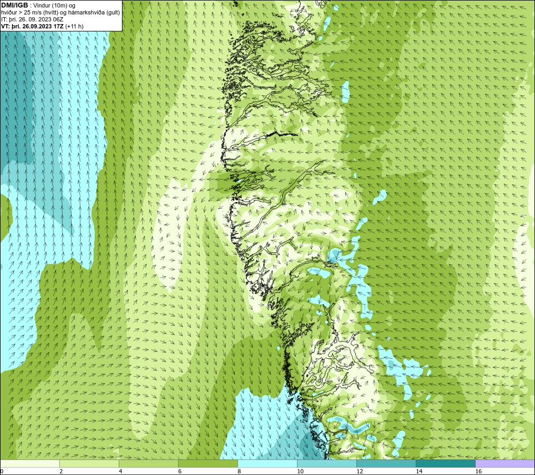This screenshot has height=475, width=535.
Task: Click the 10-12 m/s cyan legend swatch
Action: (x=326, y=463)
